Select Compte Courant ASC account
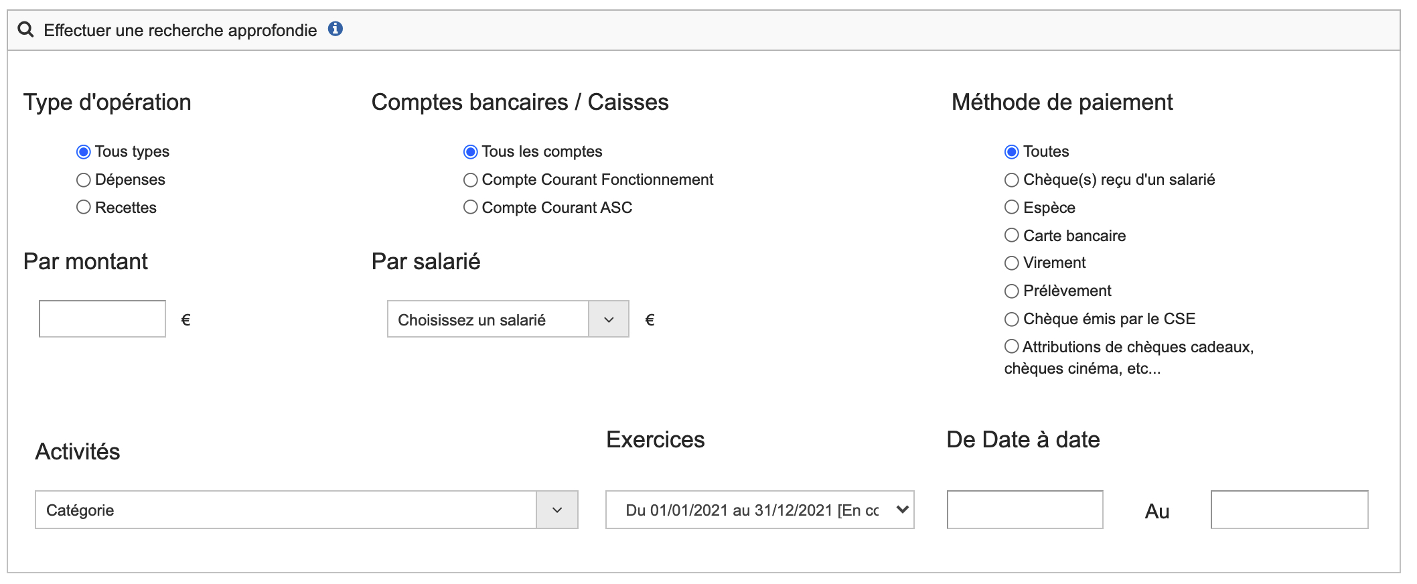Image resolution: width=1417 pixels, height=584 pixels. 471,208
